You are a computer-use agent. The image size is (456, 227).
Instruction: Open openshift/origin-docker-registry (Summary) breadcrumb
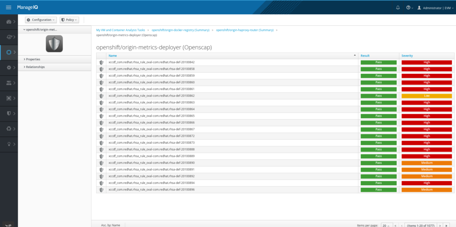(180, 30)
